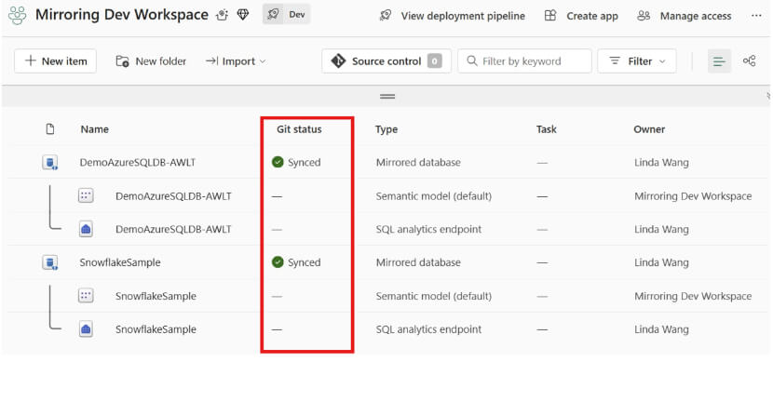Open the workspace settings people icon

click(222, 15)
